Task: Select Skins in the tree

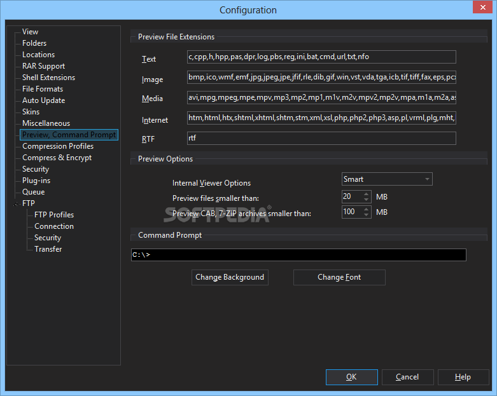Action: pyautogui.click(x=31, y=112)
